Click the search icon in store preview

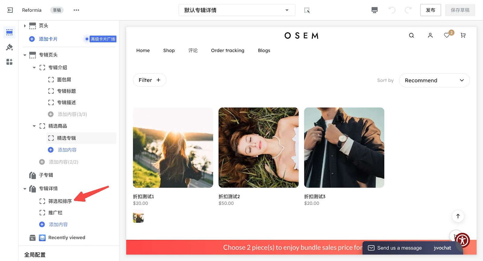coord(411,35)
